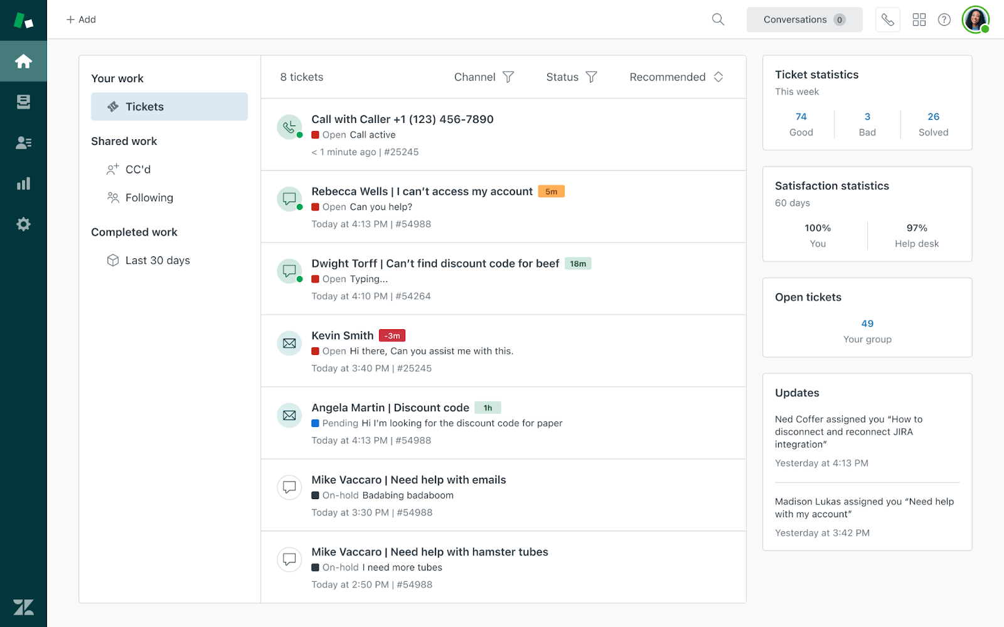Open search with the magnifier icon
Screen dimensions: 1004x627
[x=717, y=19]
